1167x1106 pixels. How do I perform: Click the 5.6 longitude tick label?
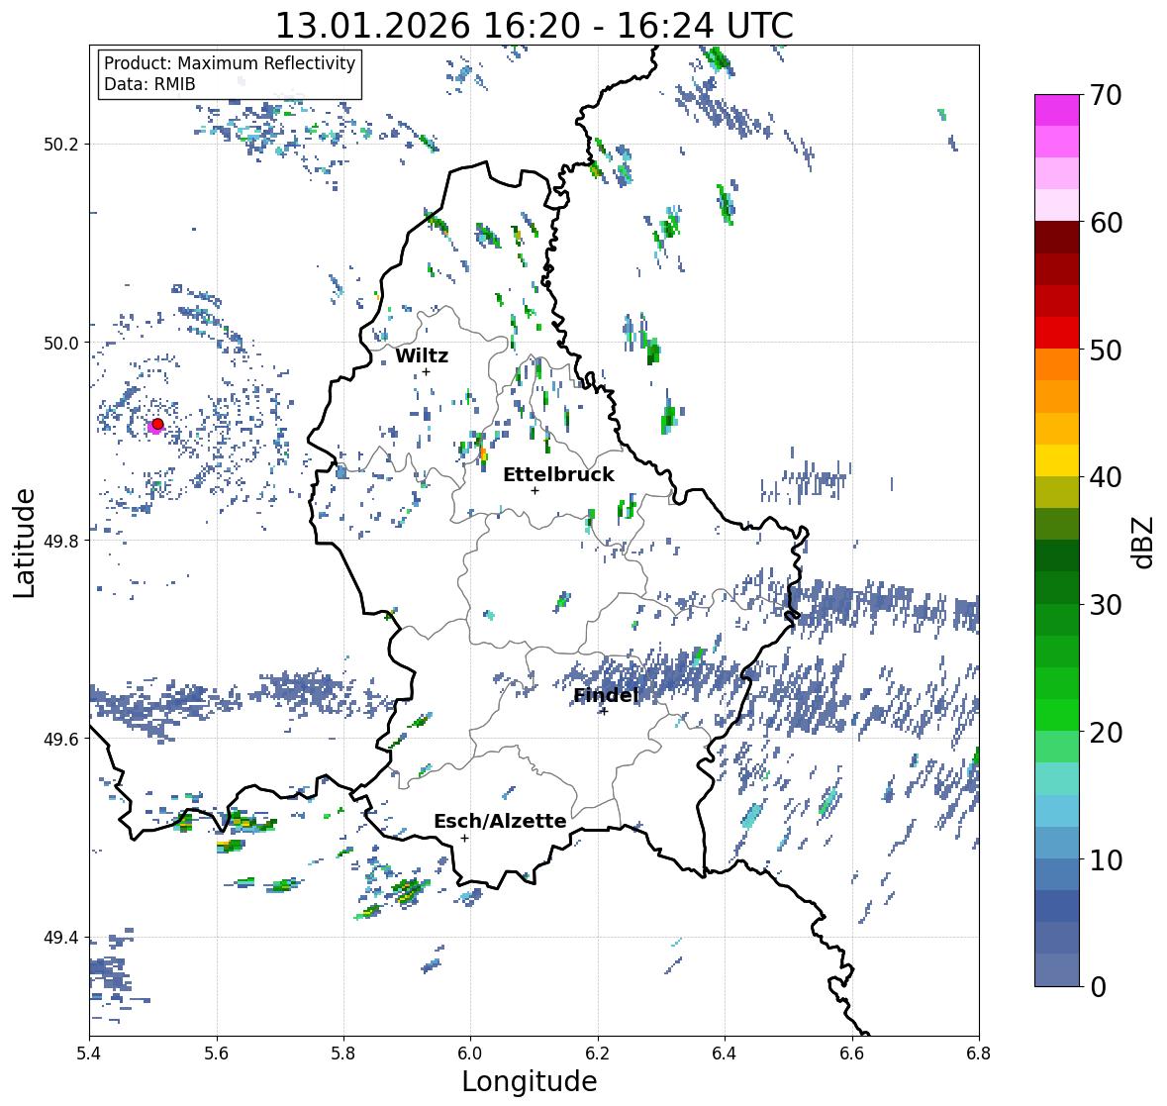[217, 1054]
